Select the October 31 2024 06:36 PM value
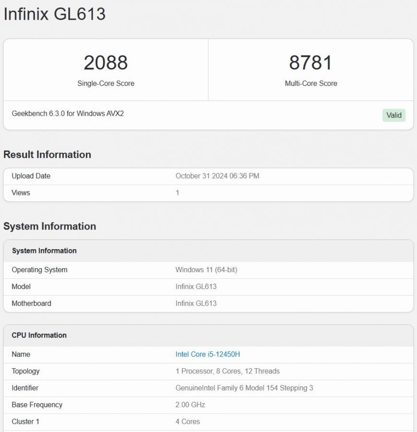 [217, 176]
